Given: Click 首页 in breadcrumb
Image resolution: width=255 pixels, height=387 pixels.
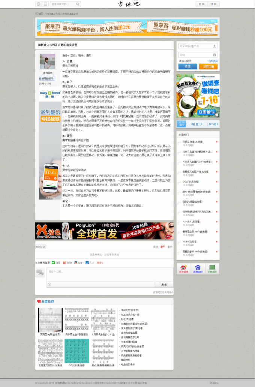Looking at the screenshot, I should (x=41, y=14).
